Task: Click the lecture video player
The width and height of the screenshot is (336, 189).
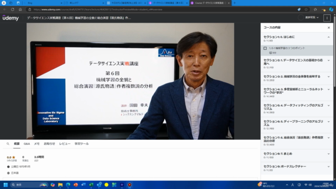Action: (x=130, y=81)
